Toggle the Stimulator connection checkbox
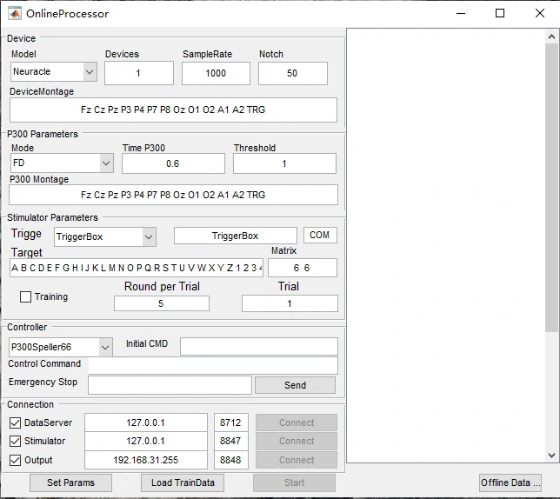Viewport: 560px width, 499px height. tap(15, 442)
